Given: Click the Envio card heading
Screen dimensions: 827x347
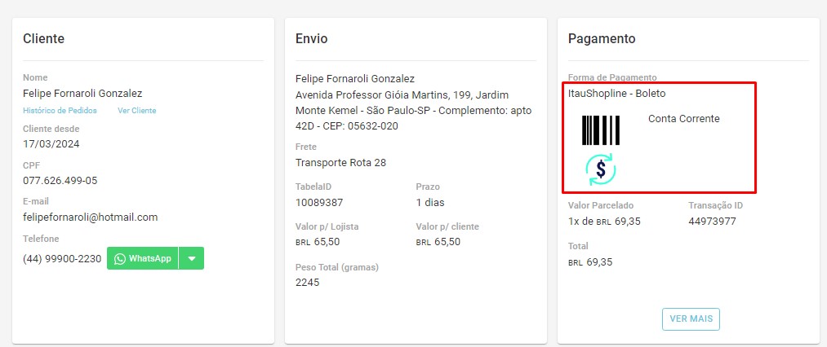Looking at the screenshot, I should pos(312,38).
